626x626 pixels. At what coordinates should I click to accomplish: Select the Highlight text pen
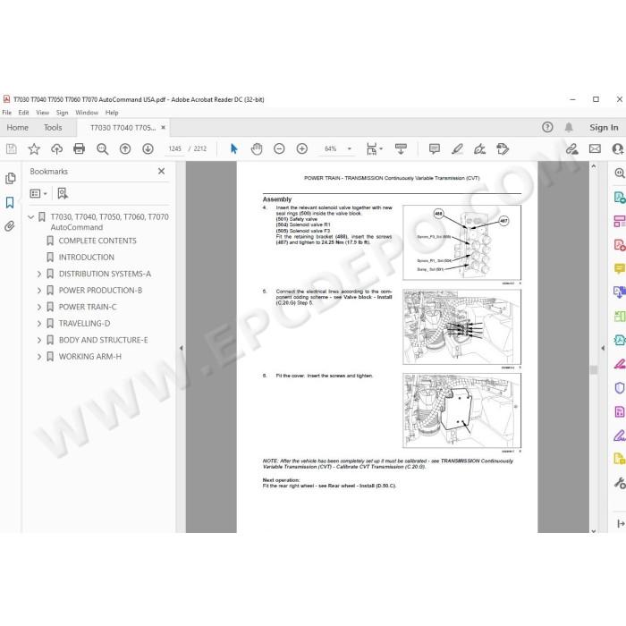[457, 149]
